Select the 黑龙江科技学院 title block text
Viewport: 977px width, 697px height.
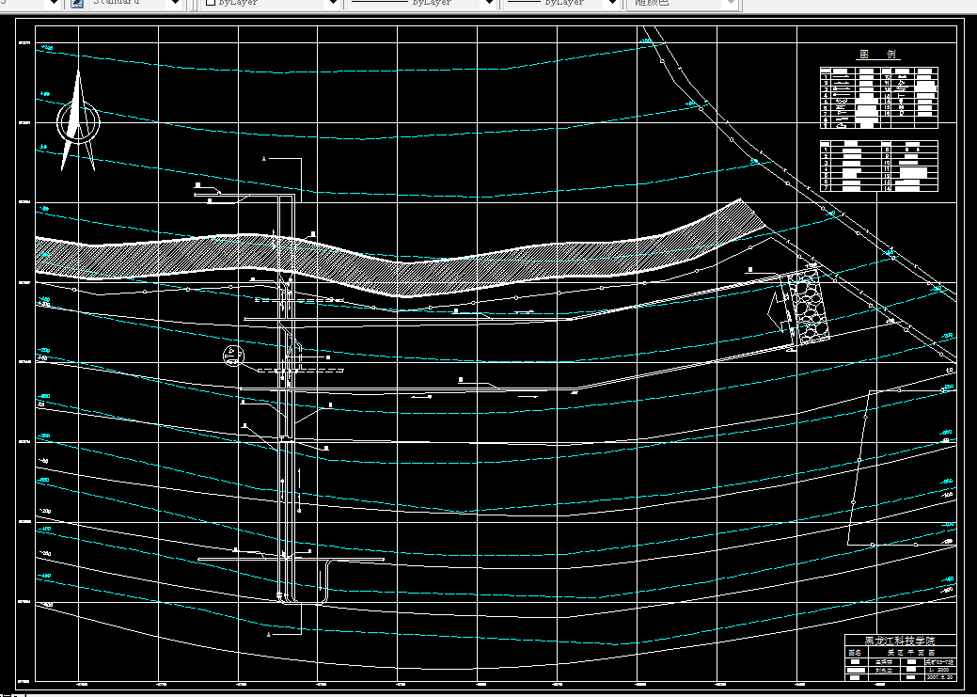pos(900,641)
